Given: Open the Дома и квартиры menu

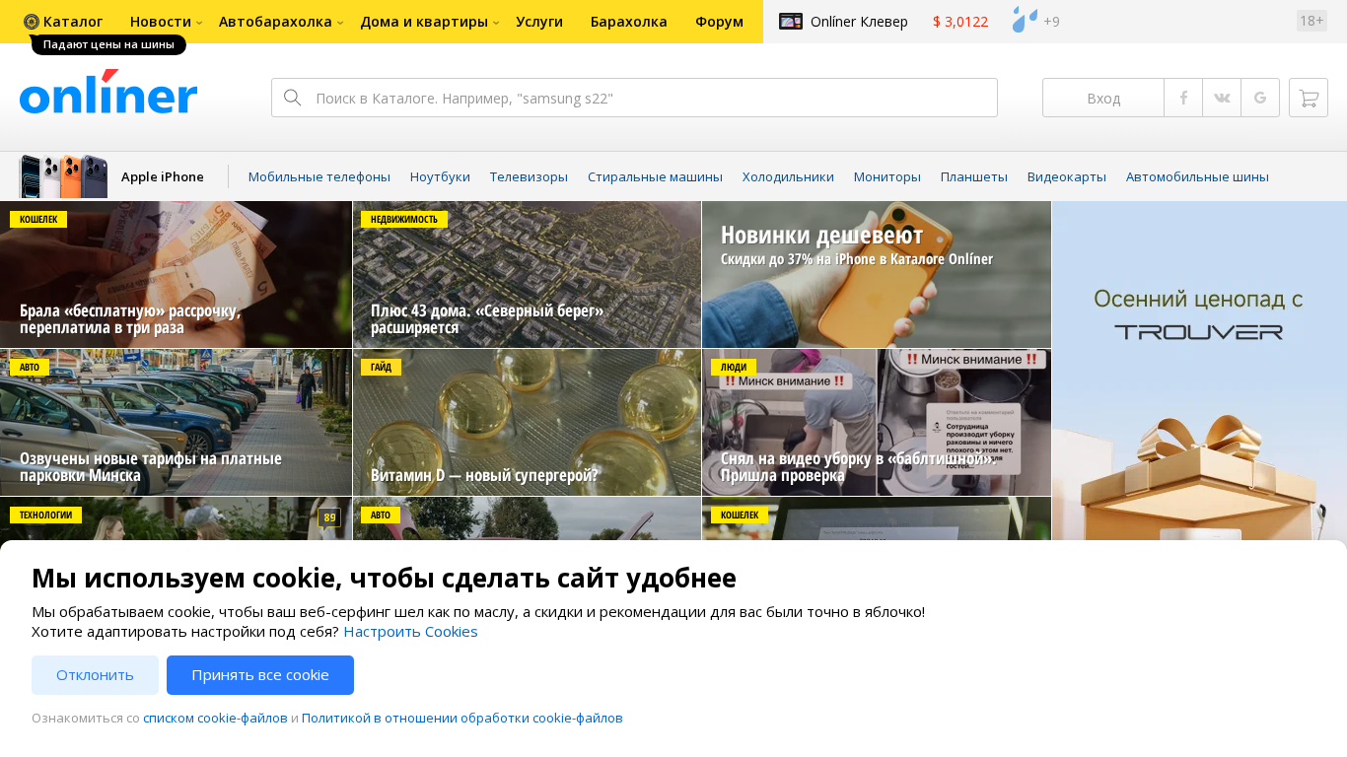Looking at the screenshot, I should (424, 22).
